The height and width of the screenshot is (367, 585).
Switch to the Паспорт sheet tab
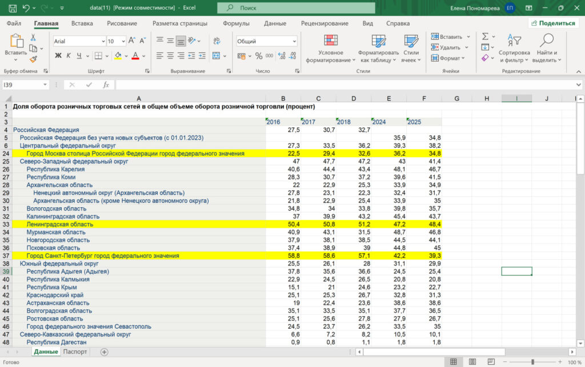[x=75, y=352]
